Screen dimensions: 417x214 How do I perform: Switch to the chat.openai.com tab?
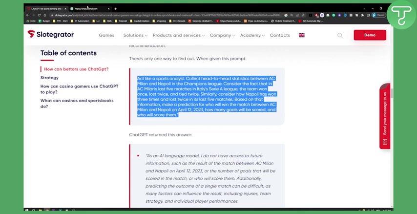pos(89,9)
